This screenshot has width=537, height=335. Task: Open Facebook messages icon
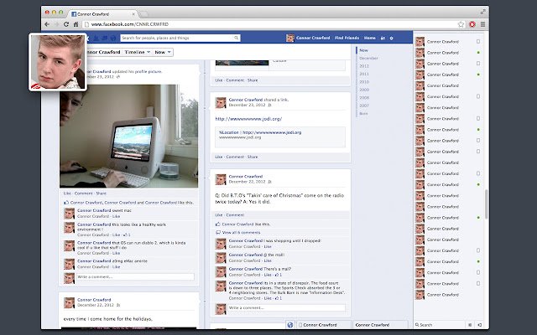pos(105,38)
